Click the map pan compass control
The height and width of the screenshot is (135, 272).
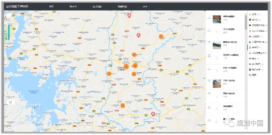click(x=9, y=16)
